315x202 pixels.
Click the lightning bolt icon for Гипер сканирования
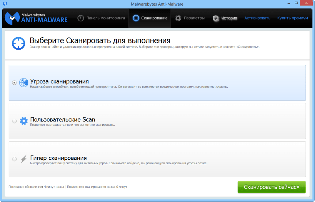coord(24,159)
